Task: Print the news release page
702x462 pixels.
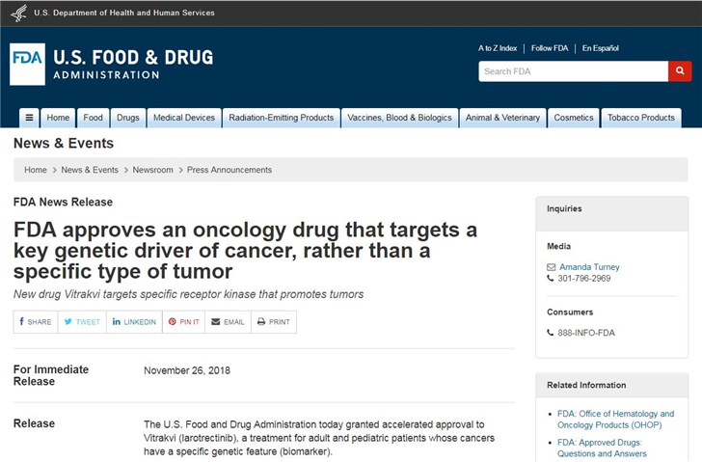Action: [273, 322]
